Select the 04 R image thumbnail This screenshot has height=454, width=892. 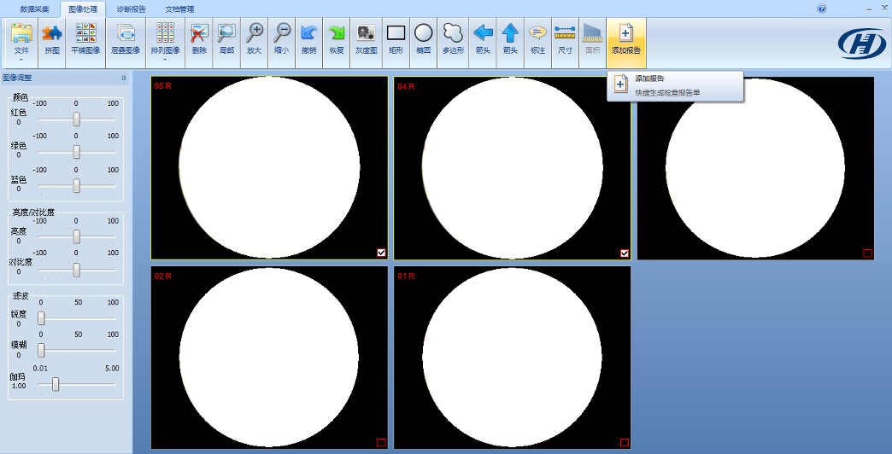click(x=513, y=168)
